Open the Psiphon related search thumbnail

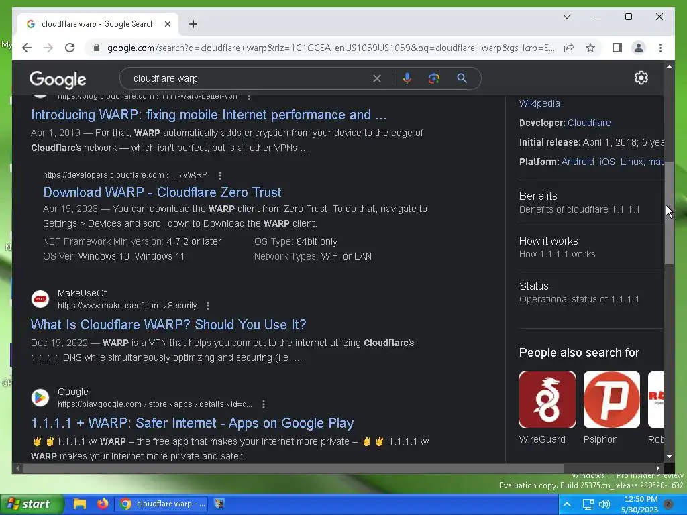[x=612, y=400]
